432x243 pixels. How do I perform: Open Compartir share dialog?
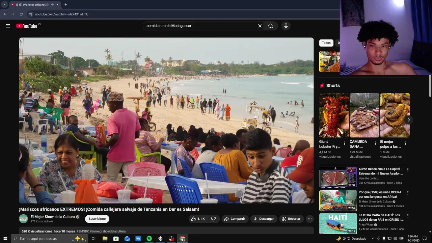235,219
